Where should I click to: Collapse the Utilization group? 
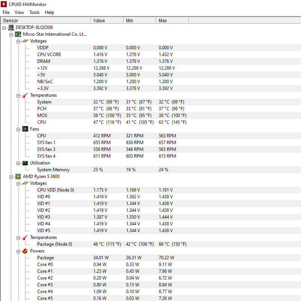18,163
